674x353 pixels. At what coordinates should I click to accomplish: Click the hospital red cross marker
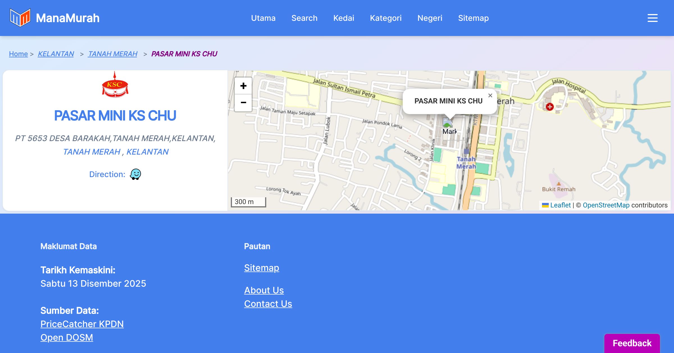(550, 107)
